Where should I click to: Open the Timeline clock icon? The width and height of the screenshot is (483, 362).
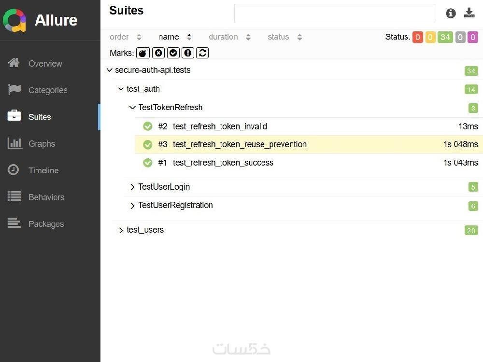tap(14, 170)
